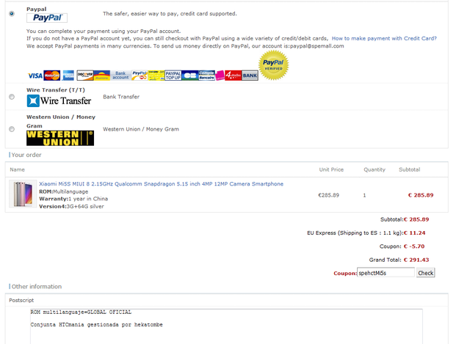The image size is (470, 344).
Task: Click the Discover card logo
Action: click(85, 76)
